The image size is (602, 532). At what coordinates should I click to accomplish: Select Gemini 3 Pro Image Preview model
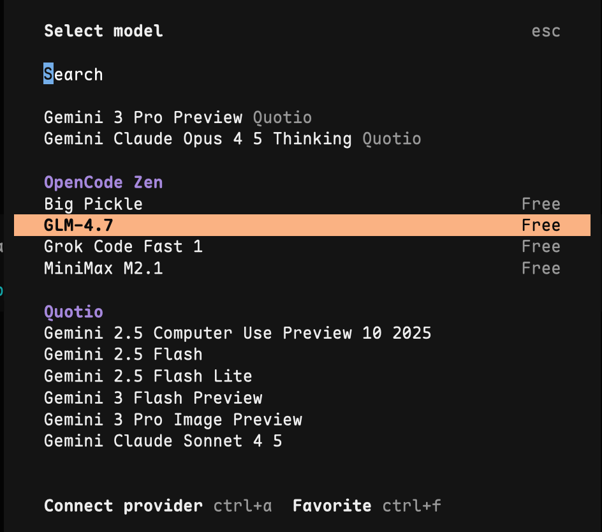click(173, 420)
